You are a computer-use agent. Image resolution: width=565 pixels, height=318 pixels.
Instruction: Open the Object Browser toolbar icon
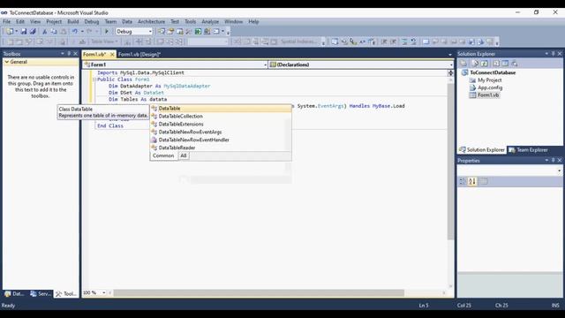[179, 32]
